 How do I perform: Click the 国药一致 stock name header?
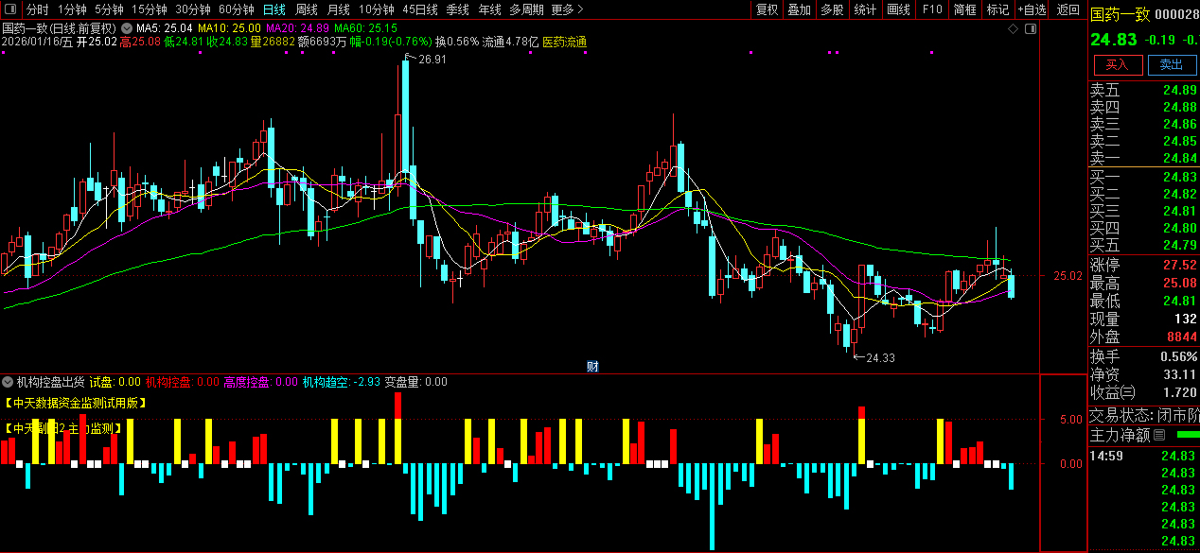tap(1121, 13)
